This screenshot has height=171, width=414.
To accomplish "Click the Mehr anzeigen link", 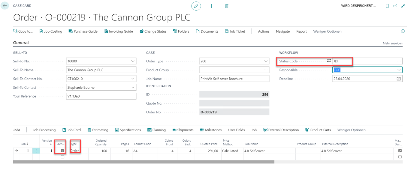I will (392, 43).
